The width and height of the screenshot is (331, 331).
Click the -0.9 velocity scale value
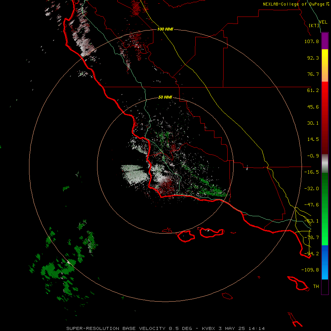(313, 156)
